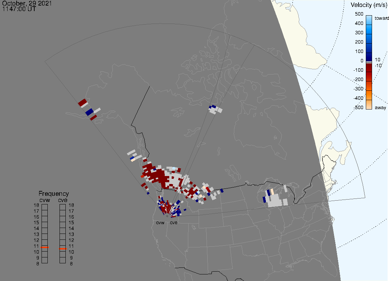Click the 14 label left of the cvw bar
389x281 pixels.
[36, 229]
